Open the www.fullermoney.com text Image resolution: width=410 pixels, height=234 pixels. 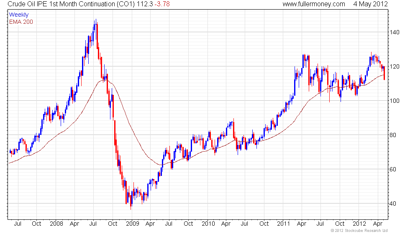coord(314,4)
